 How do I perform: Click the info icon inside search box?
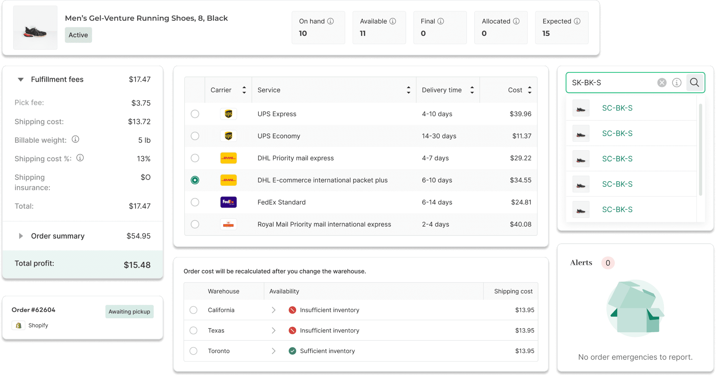coord(677,83)
